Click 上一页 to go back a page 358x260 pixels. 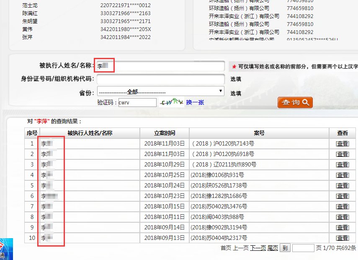point(241,248)
